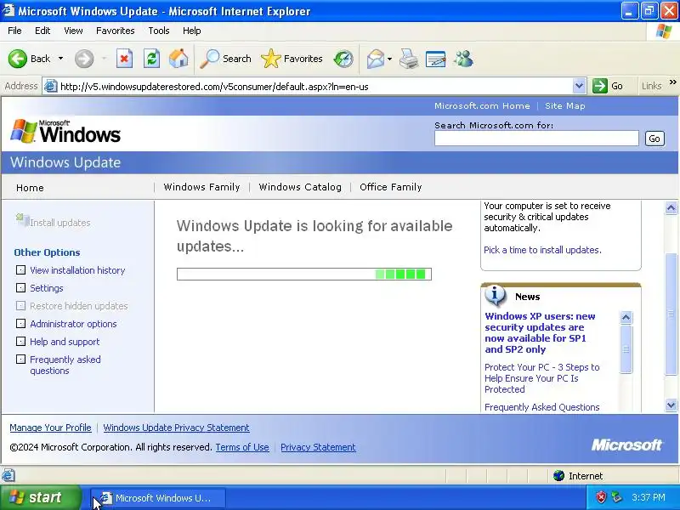
Task: Open the Windows Family link
Action: point(201,187)
